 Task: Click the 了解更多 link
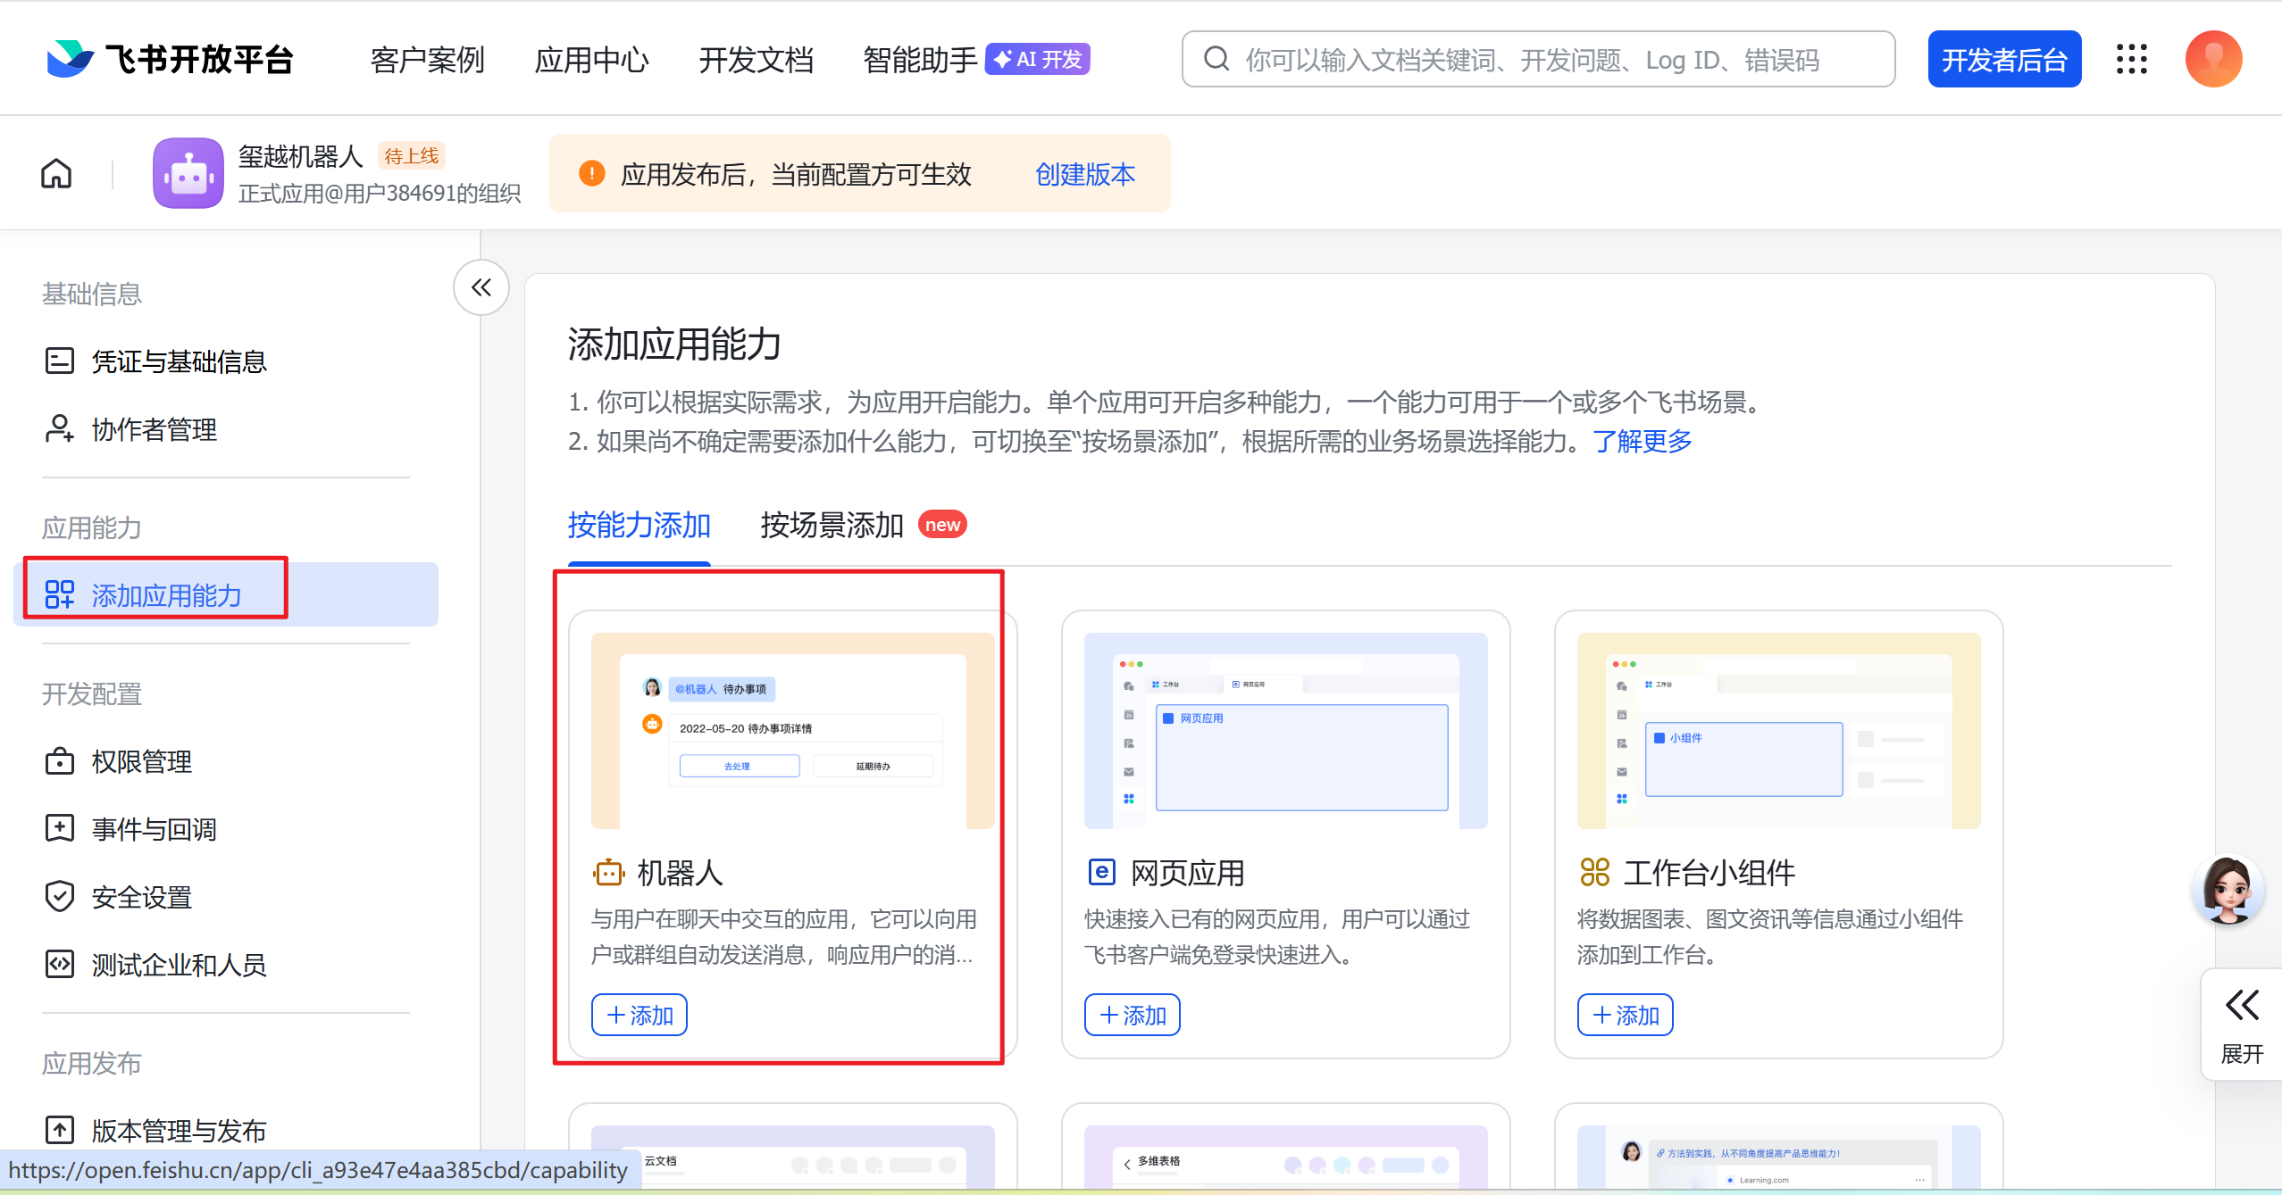click(1642, 441)
